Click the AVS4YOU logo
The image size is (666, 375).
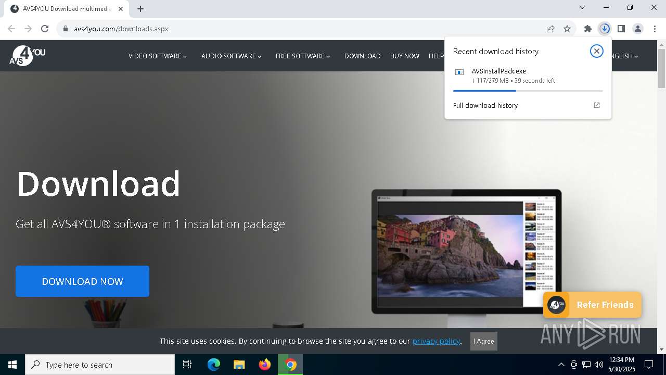coord(27,56)
